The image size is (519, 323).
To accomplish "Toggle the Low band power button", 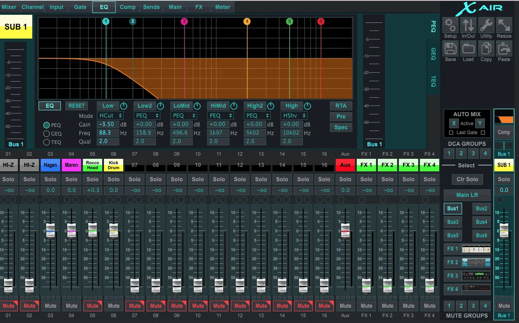I will (x=124, y=106).
